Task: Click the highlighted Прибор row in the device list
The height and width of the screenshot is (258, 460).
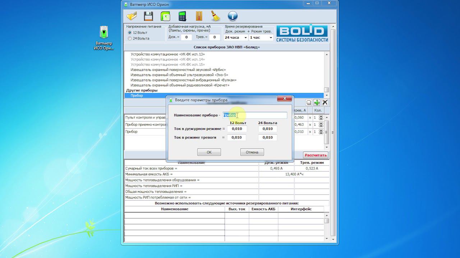Action: (224, 96)
